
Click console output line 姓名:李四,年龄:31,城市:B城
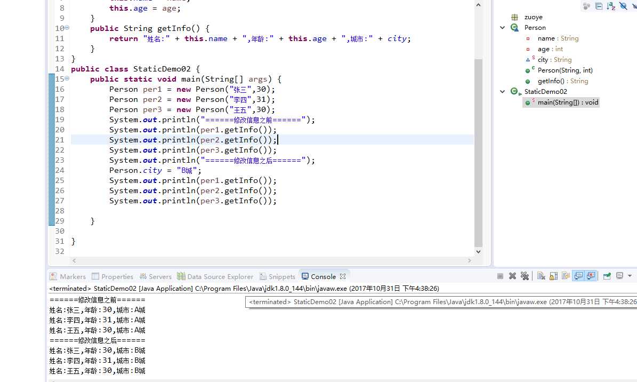(97, 361)
